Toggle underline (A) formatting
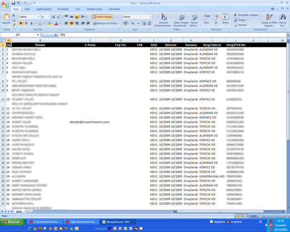The width and height of the screenshot is (290, 232). (x=31, y=23)
